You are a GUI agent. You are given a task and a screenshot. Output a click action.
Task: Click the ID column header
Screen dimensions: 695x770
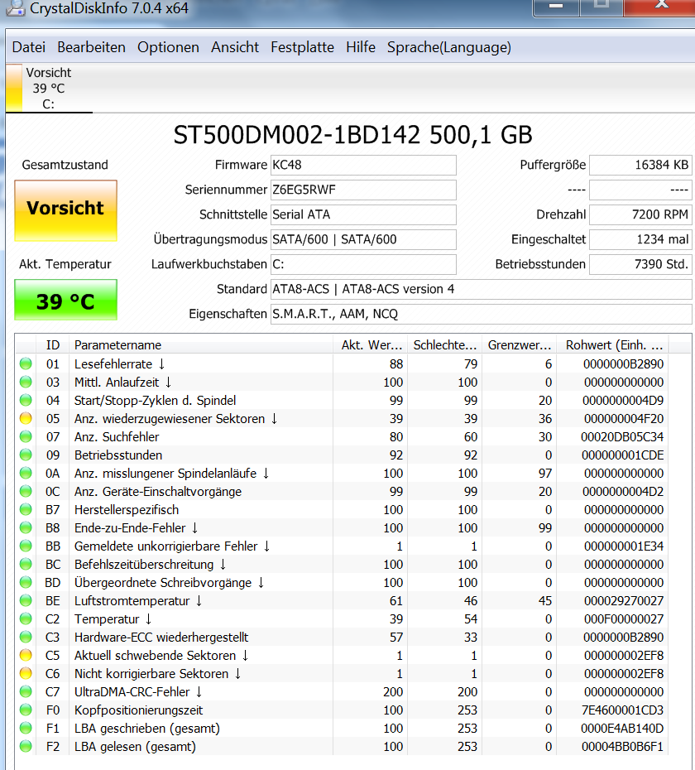pos(53,345)
